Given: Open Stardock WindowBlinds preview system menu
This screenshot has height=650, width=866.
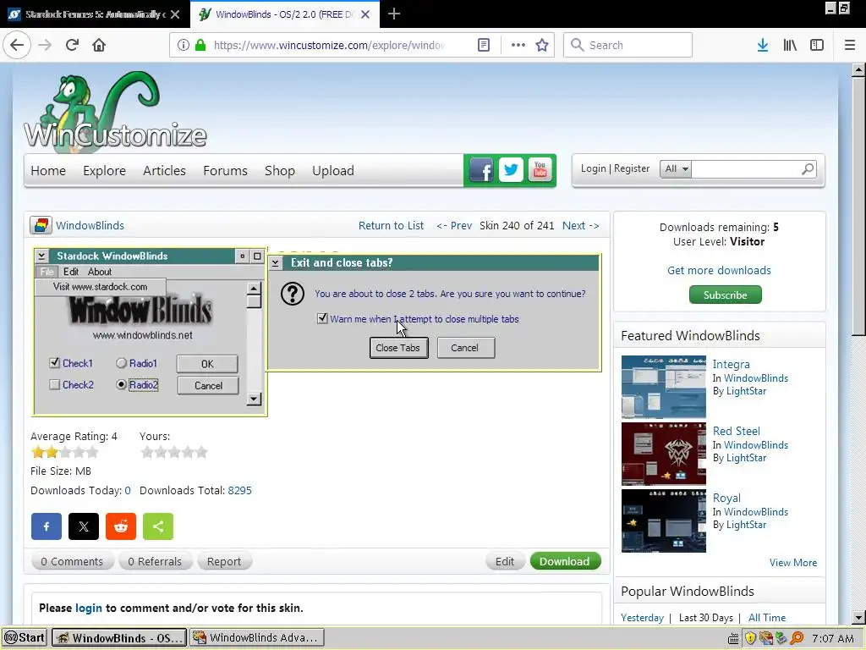Looking at the screenshot, I should (x=41, y=256).
